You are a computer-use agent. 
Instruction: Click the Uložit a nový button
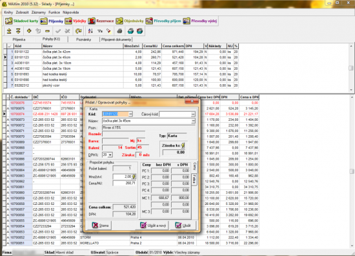(154, 226)
